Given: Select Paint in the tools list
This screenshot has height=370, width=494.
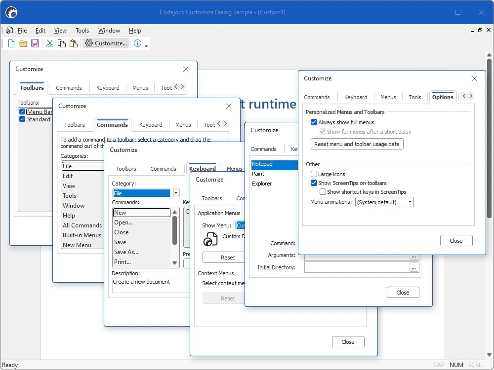Looking at the screenshot, I should pyautogui.click(x=258, y=174).
